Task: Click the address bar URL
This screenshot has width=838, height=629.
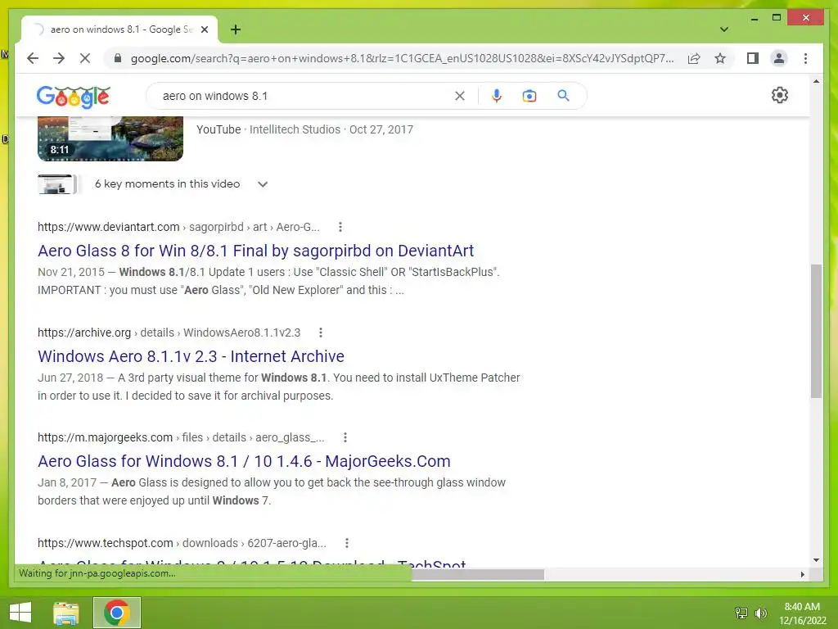Action: pos(402,58)
